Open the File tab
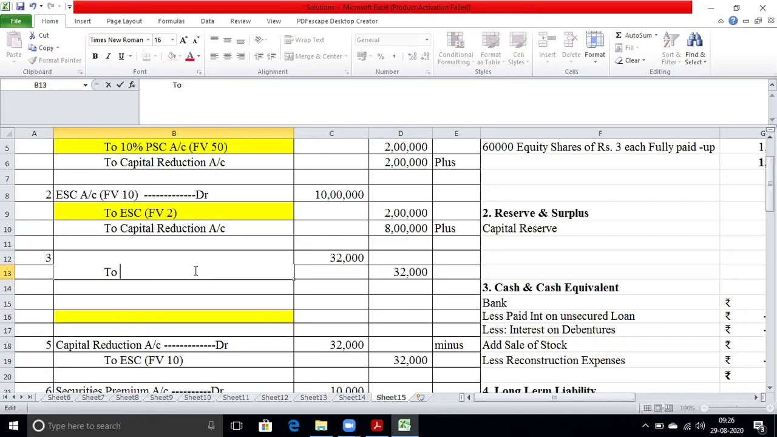Screen dimensions: 777x437 point(16,21)
